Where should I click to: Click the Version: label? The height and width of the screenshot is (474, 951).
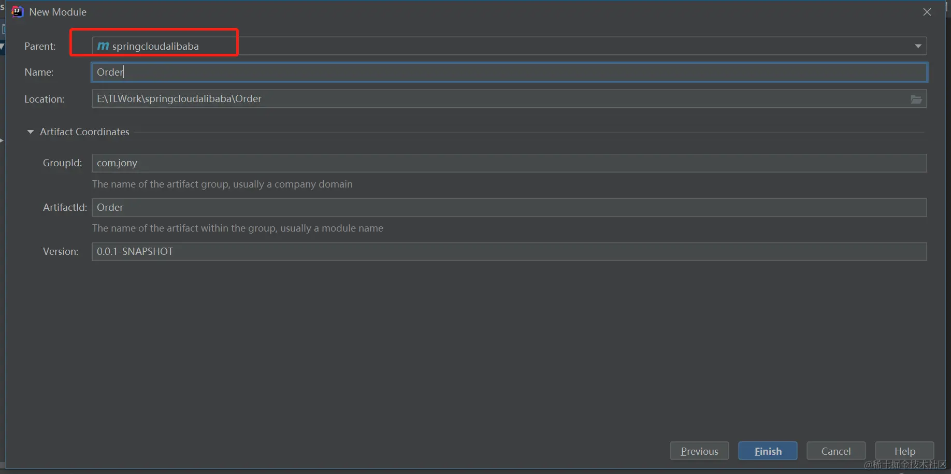61,252
